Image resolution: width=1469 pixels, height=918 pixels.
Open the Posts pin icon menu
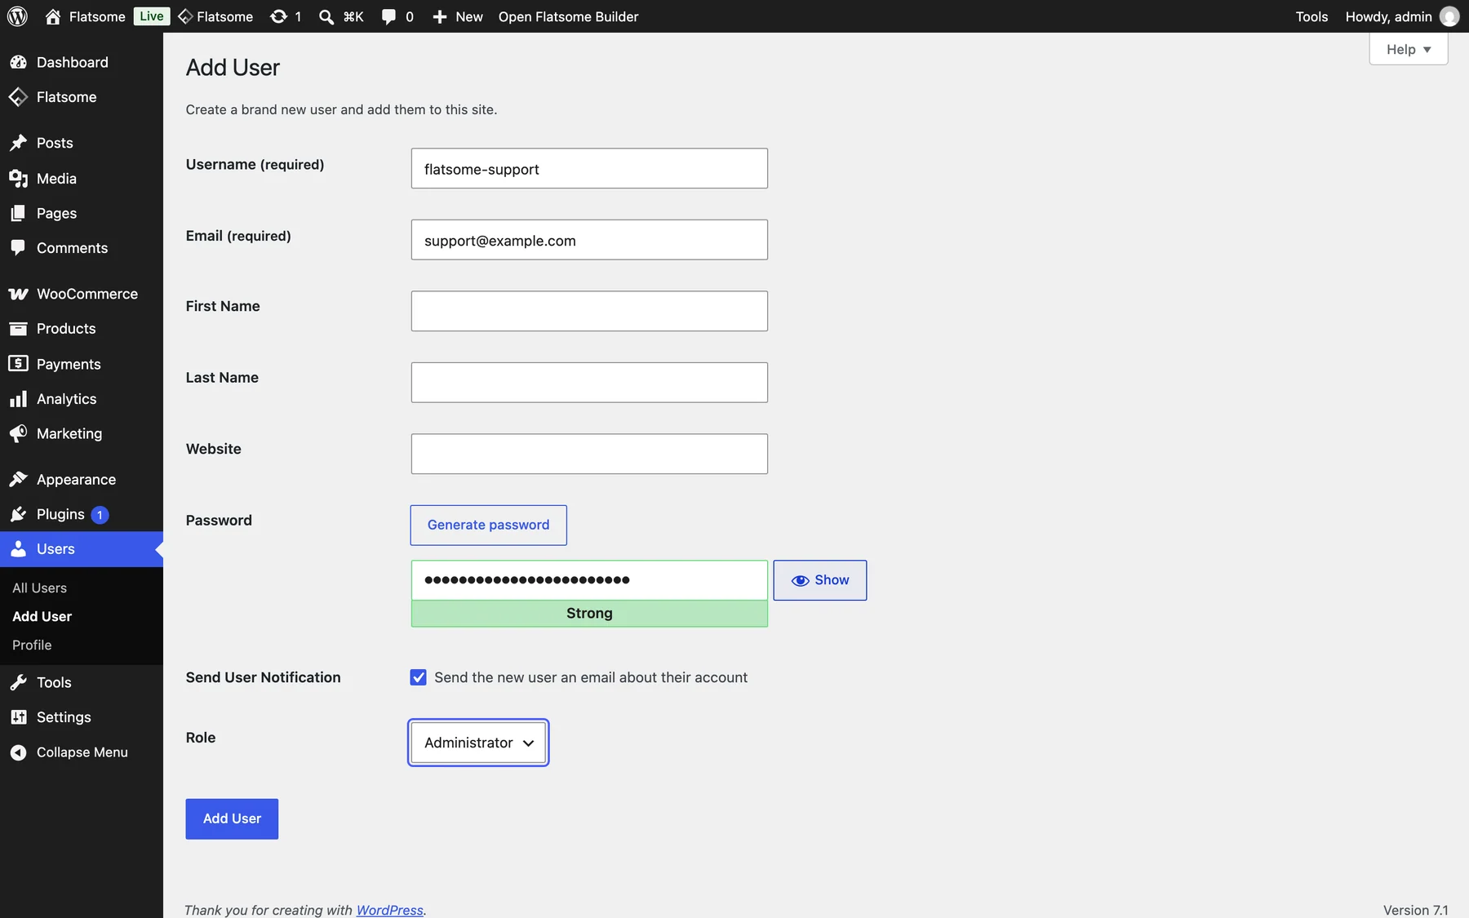(x=18, y=143)
